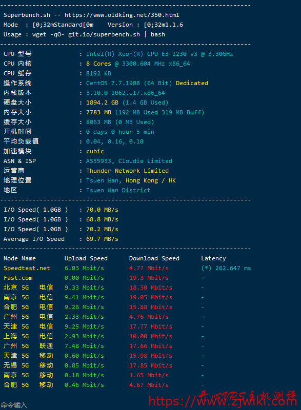The width and height of the screenshot is (301, 410).
Task: Click the Download Speed column header
Action: [x=154, y=258]
